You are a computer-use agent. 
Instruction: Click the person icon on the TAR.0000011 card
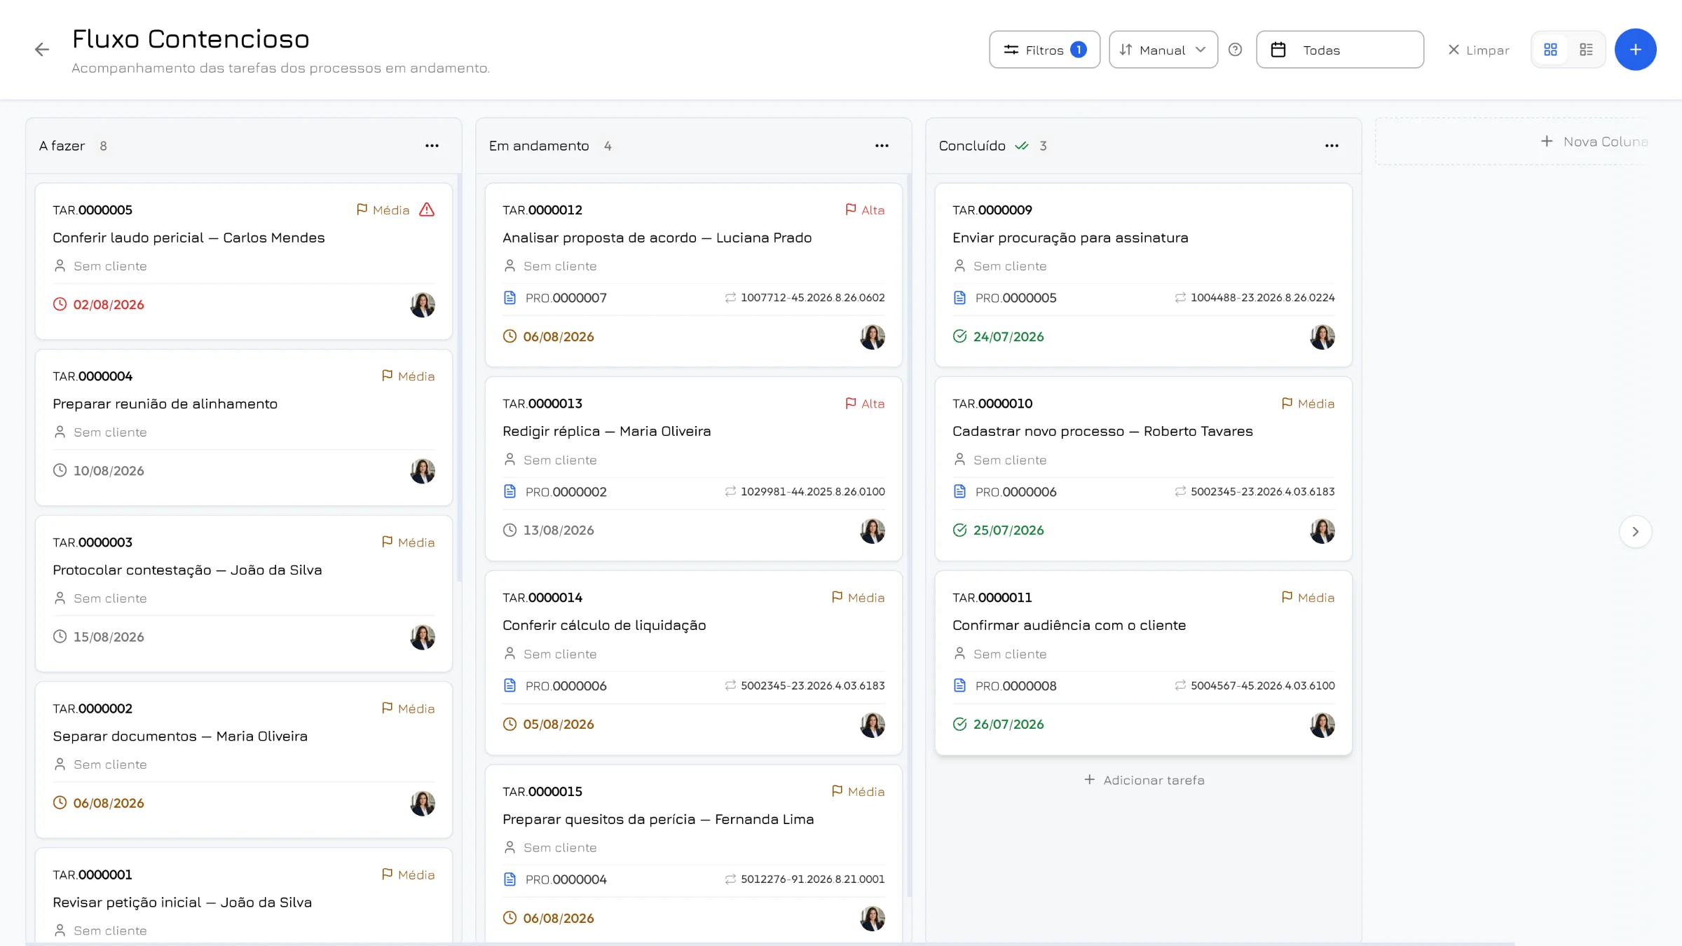[960, 653]
